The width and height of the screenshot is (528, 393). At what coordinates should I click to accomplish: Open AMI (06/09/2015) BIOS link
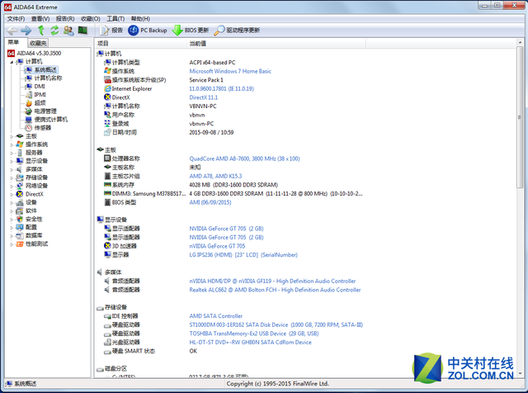(210, 202)
